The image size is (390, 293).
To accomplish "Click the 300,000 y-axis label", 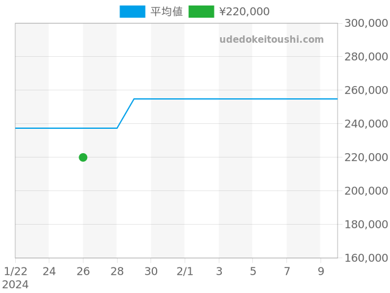I will (x=366, y=23).
